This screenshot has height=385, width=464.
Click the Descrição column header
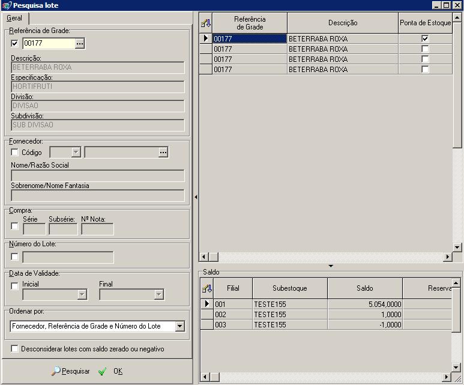[343, 23]
